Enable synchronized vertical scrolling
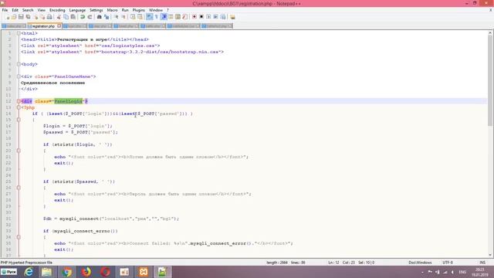This screenshot has width=494, height=278. coord(133,17)
